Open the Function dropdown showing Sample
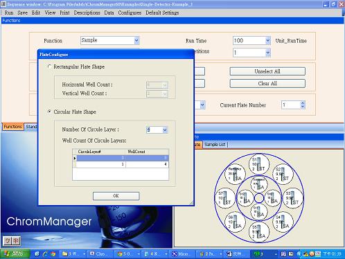Viewport: 345px width, 259px height. click(x=136, y=40)
